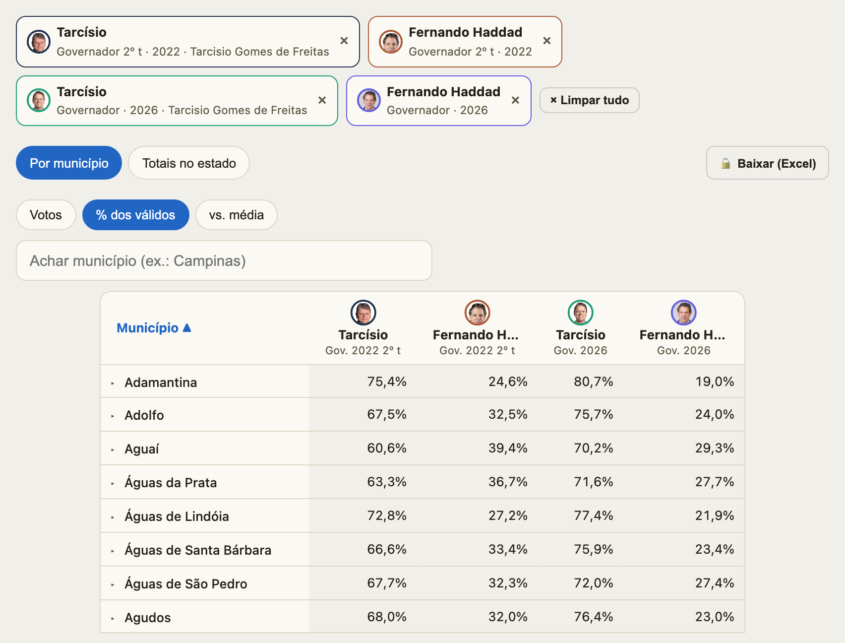Click the 24,0% value in Adolfo row
Viewport: 845px width, 643px height.
[x=714, y=414]
